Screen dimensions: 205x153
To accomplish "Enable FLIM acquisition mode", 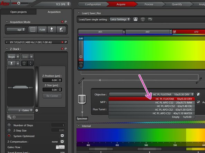I will (x=42, y=30).
